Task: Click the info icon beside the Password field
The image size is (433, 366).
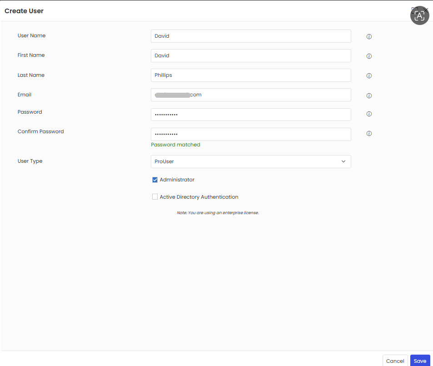Action: 369,114
